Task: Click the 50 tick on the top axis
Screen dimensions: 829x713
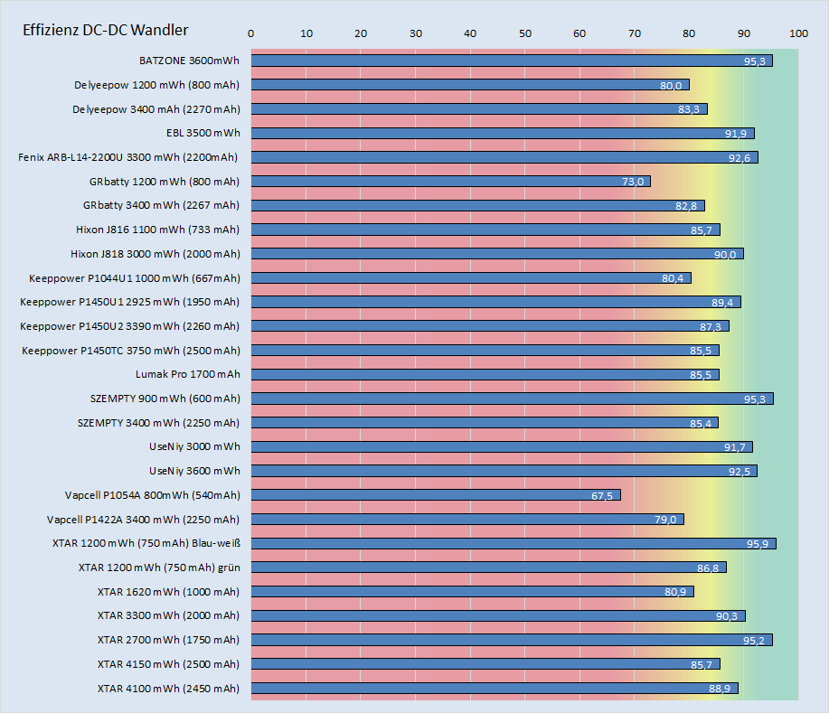Action: click(x=524, y=33)
